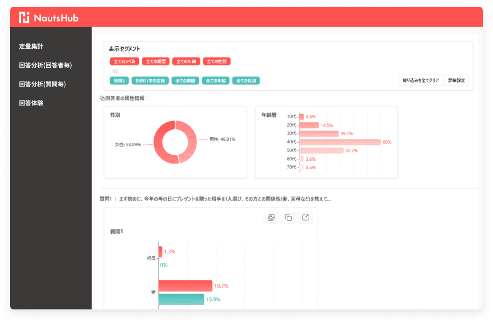Click the red 18.7% bar for 妻
The image size is (493, 323).
tap(185, 286)
